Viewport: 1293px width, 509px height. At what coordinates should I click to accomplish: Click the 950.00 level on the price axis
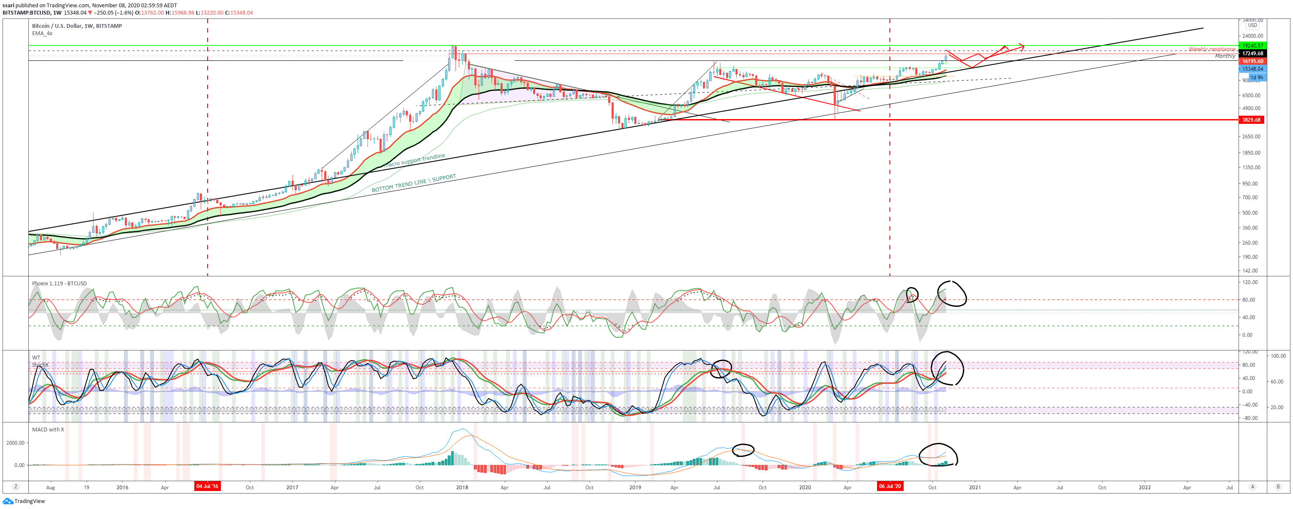pyautogui.click(x=1251, y=183)
